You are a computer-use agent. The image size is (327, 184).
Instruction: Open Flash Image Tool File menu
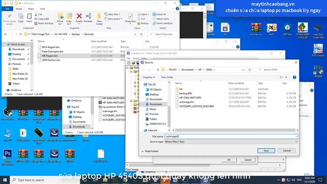tap(128, 58)
